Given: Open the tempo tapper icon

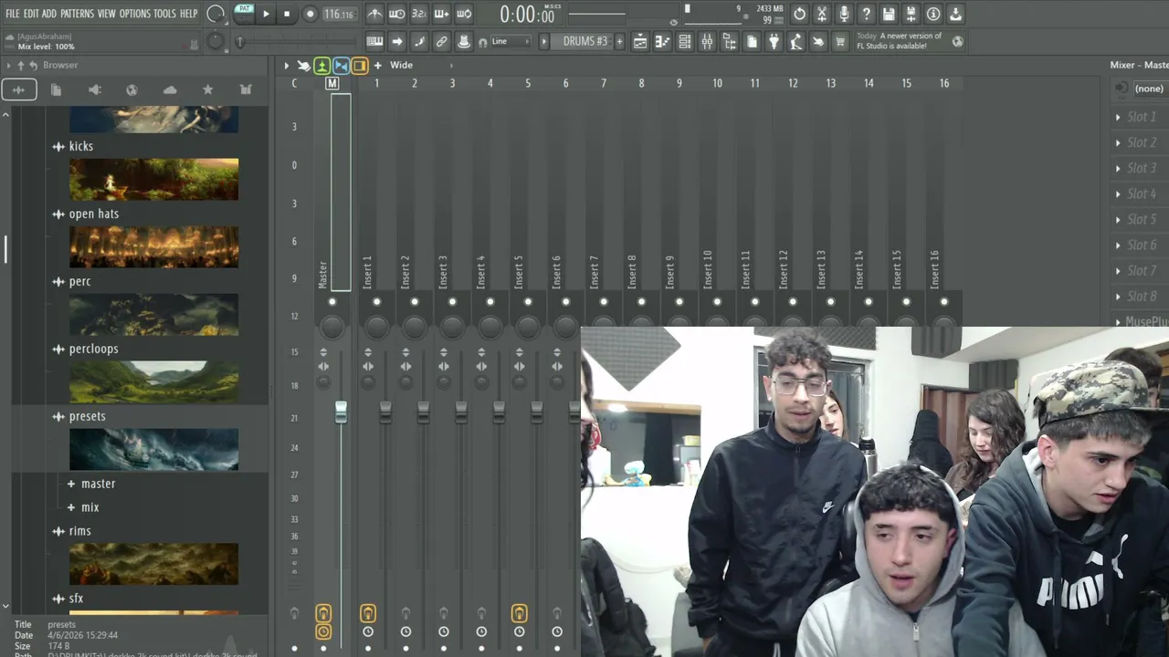Looking at the screenshot, I should (795, 41).
